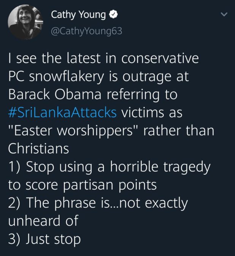This screenshot has width=235, height=256.
Task: Click the words "unheard of"
Action: point(43,221)
